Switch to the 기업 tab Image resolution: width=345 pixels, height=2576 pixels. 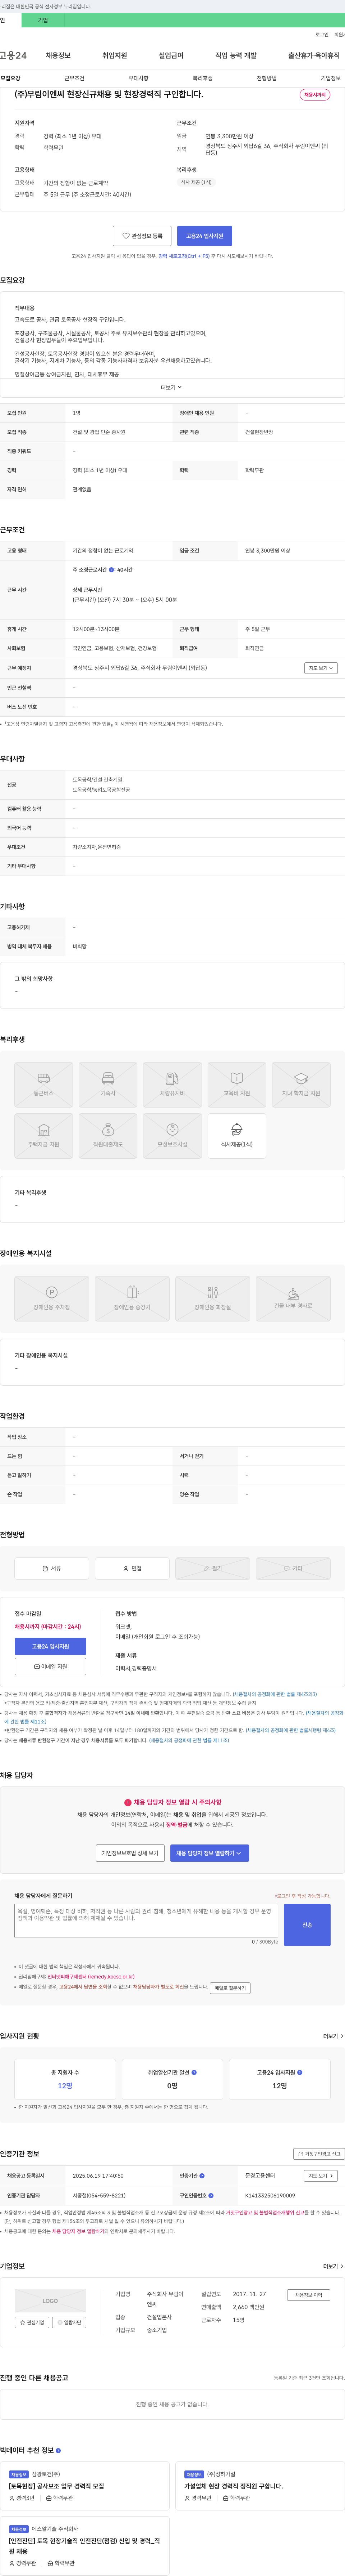click(42, 20)
